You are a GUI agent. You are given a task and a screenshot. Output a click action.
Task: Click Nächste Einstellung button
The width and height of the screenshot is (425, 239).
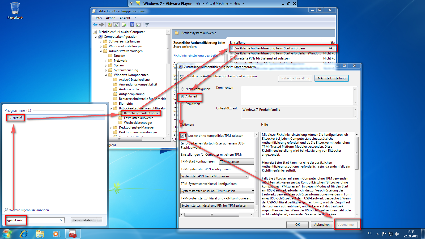pos(331,78)
